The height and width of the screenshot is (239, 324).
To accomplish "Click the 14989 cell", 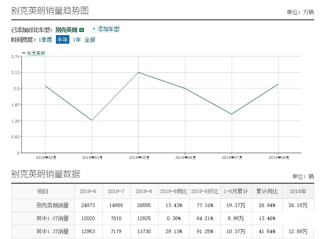I will 116,205.
